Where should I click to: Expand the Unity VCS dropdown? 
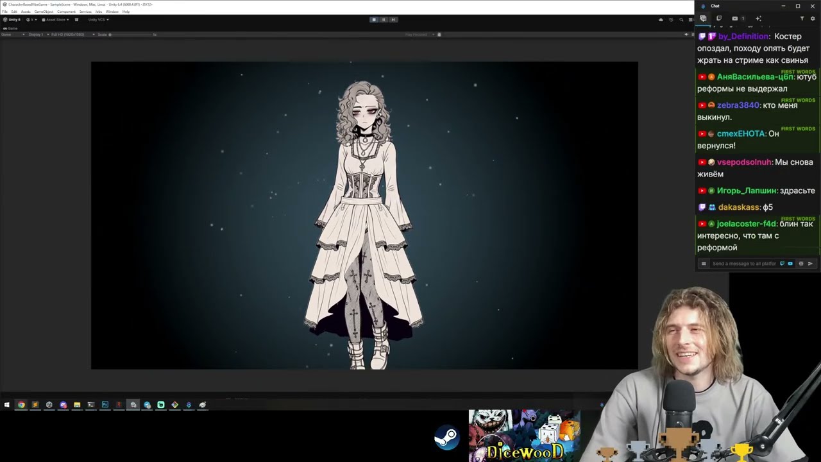tap(98, 19)
